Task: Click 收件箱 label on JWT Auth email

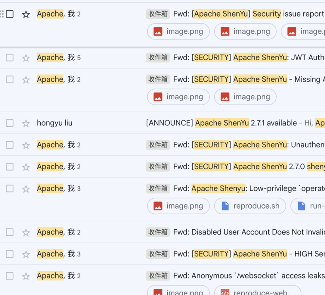Action: coord(158,57)
